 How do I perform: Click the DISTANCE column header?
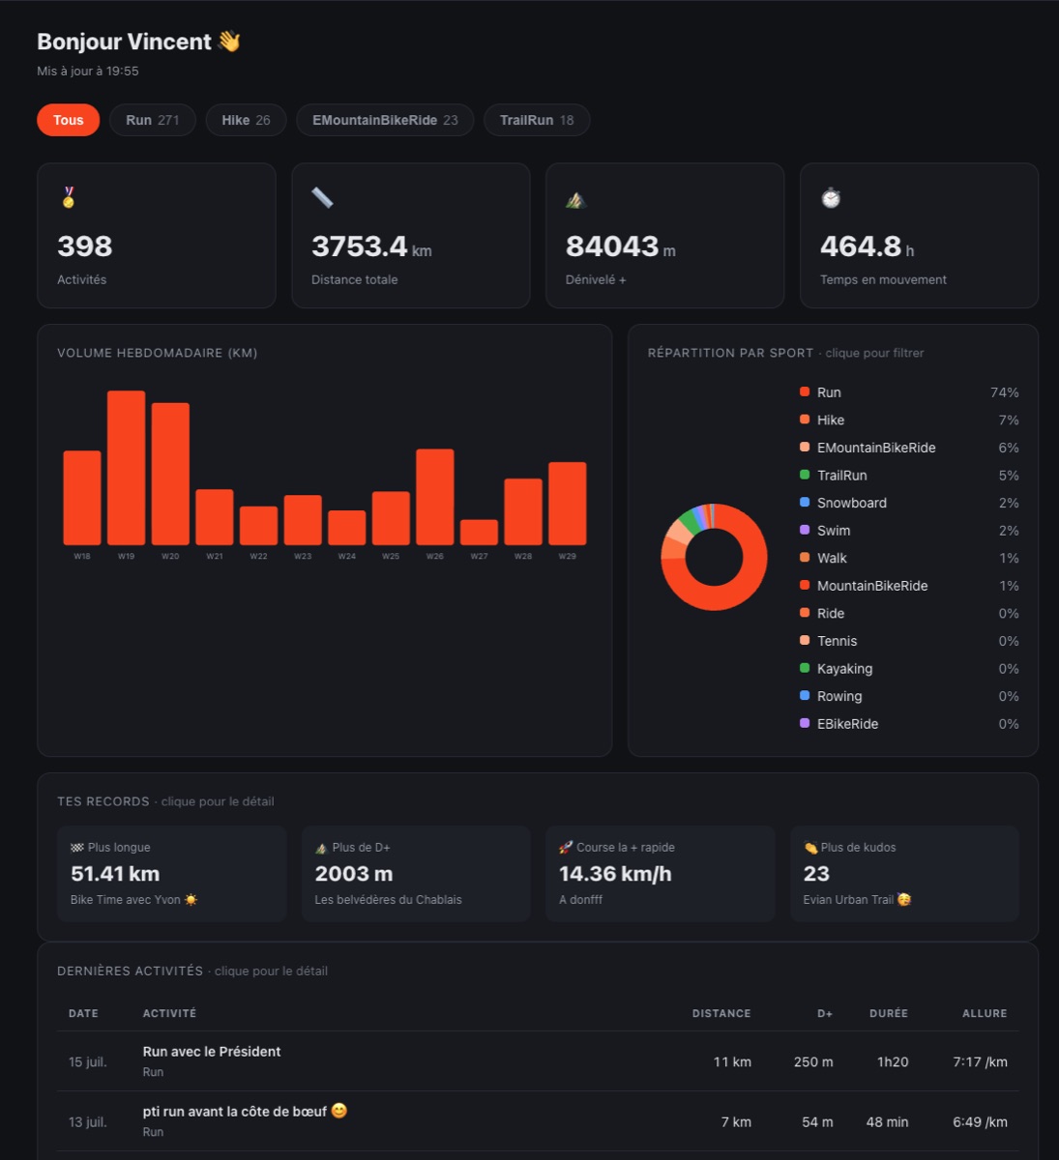pyautogui.click(x=721, y=1013)
